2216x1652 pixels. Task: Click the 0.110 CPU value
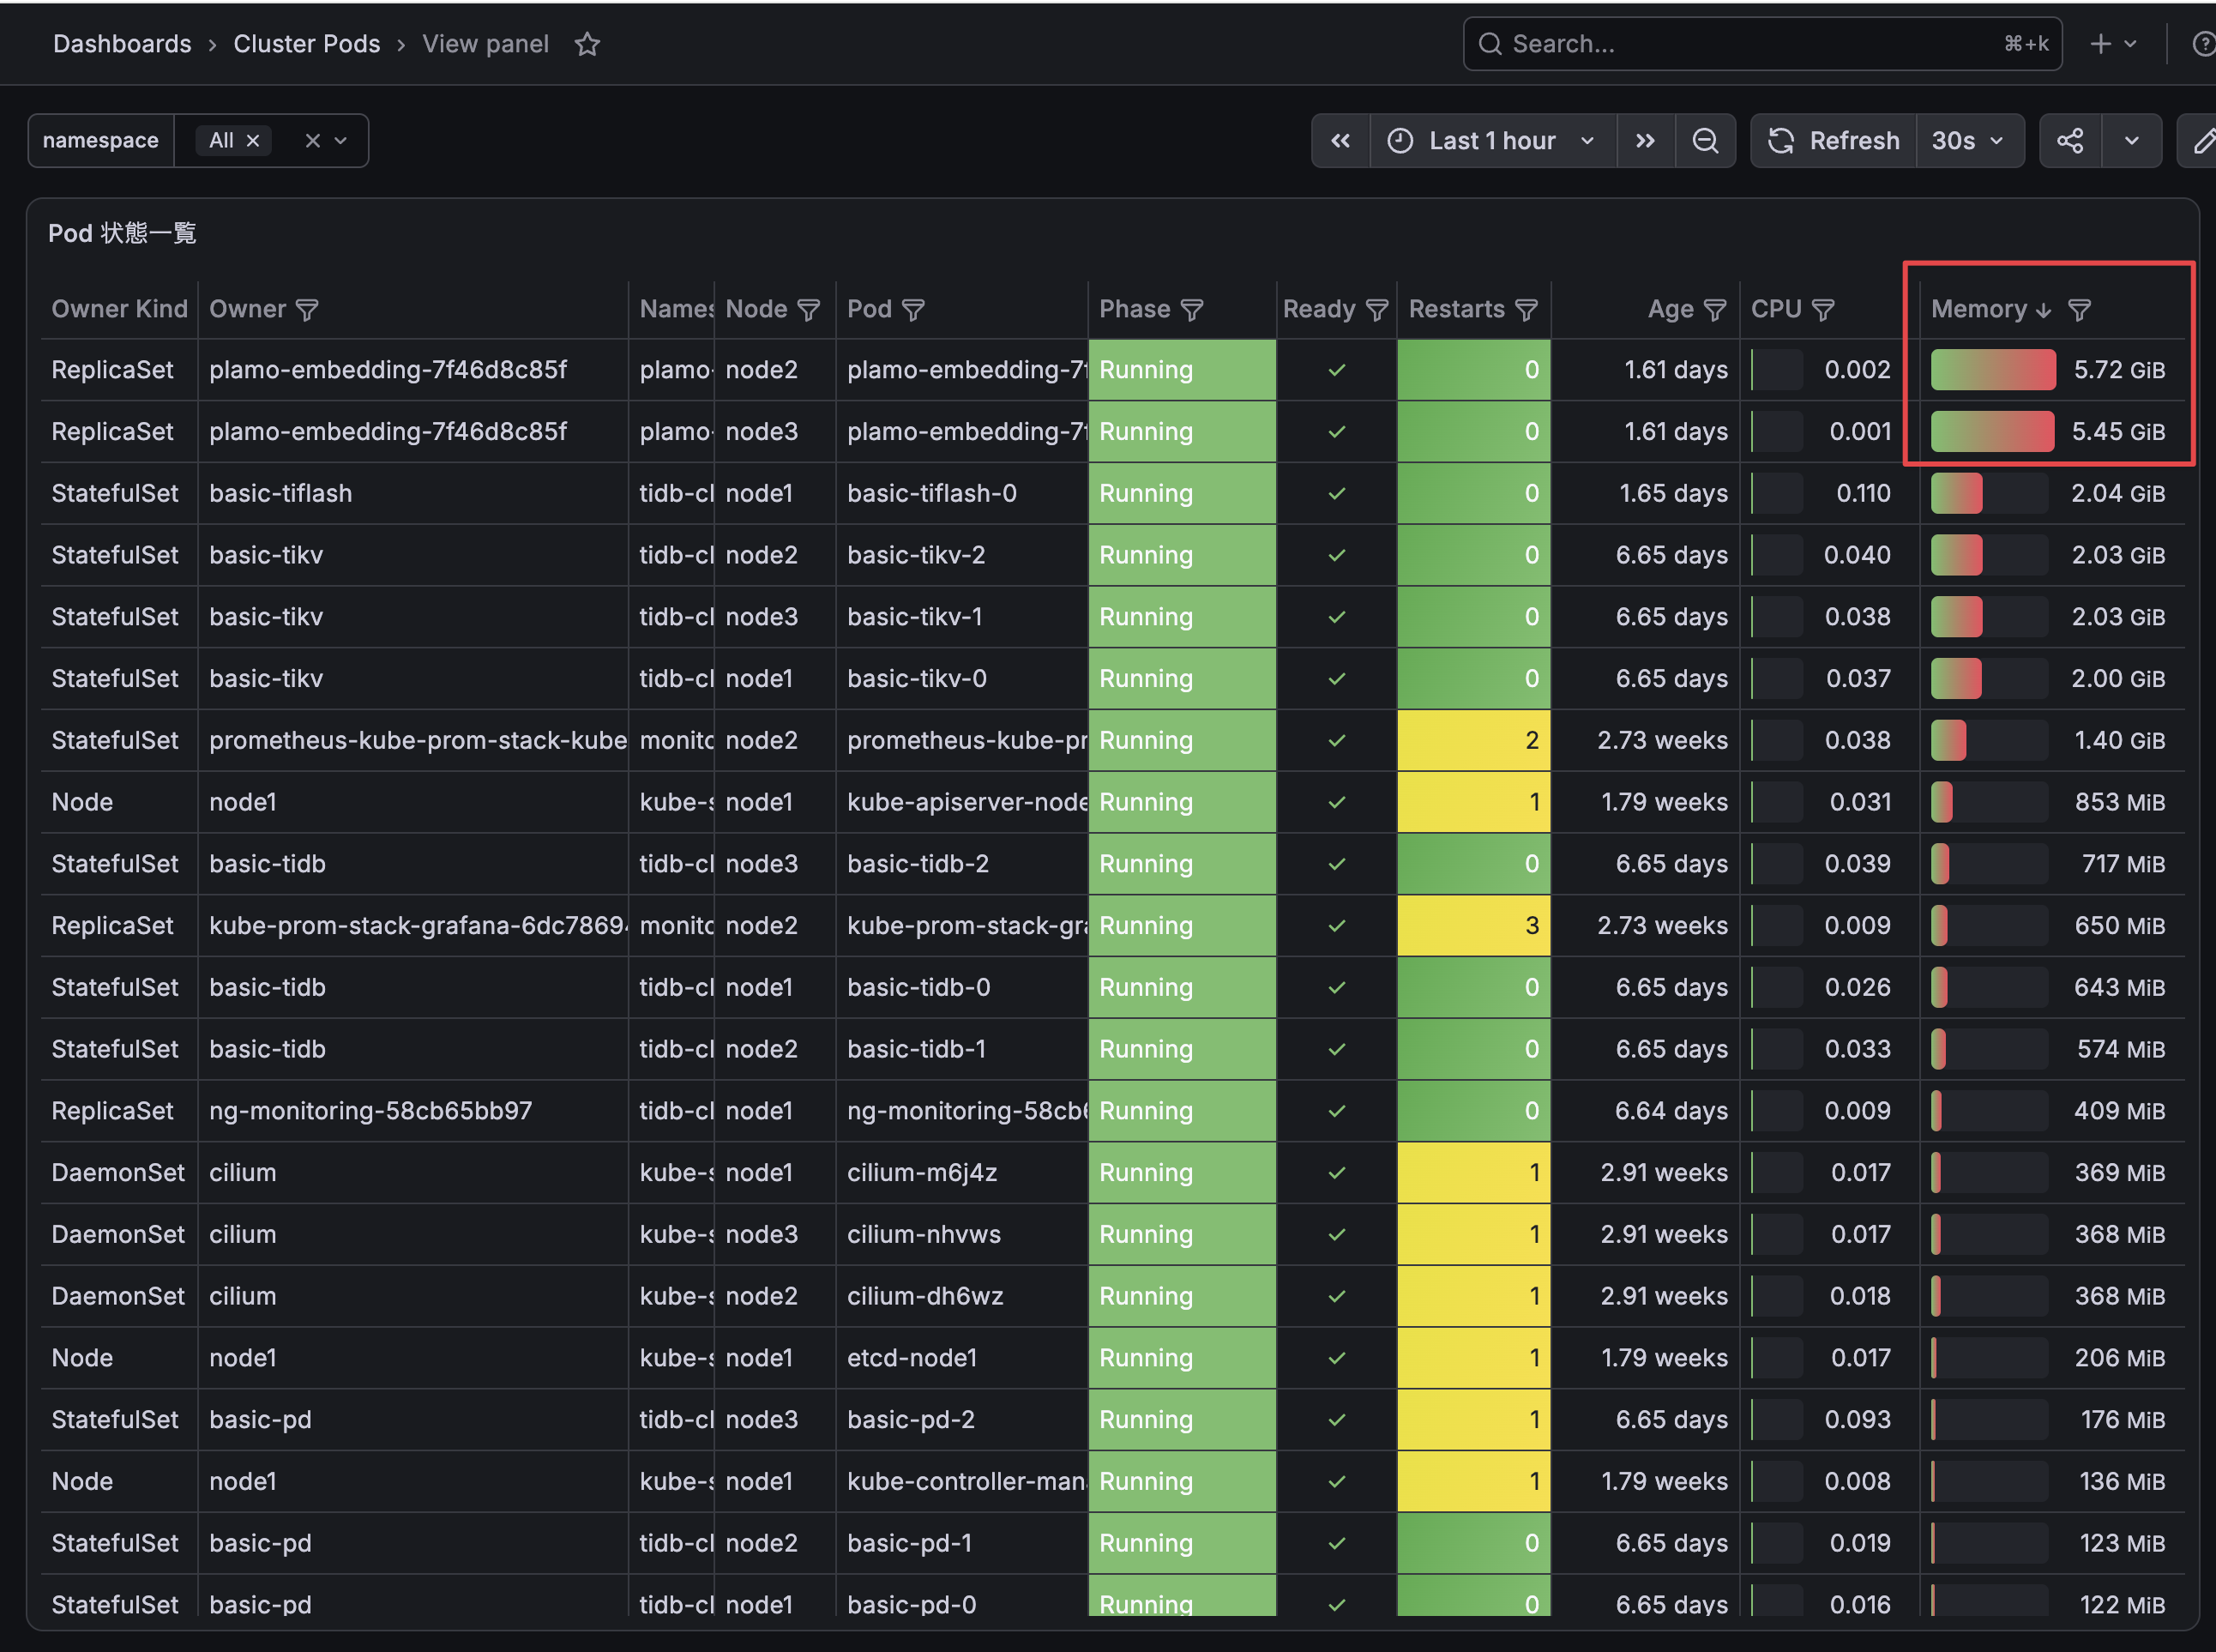1864,494
